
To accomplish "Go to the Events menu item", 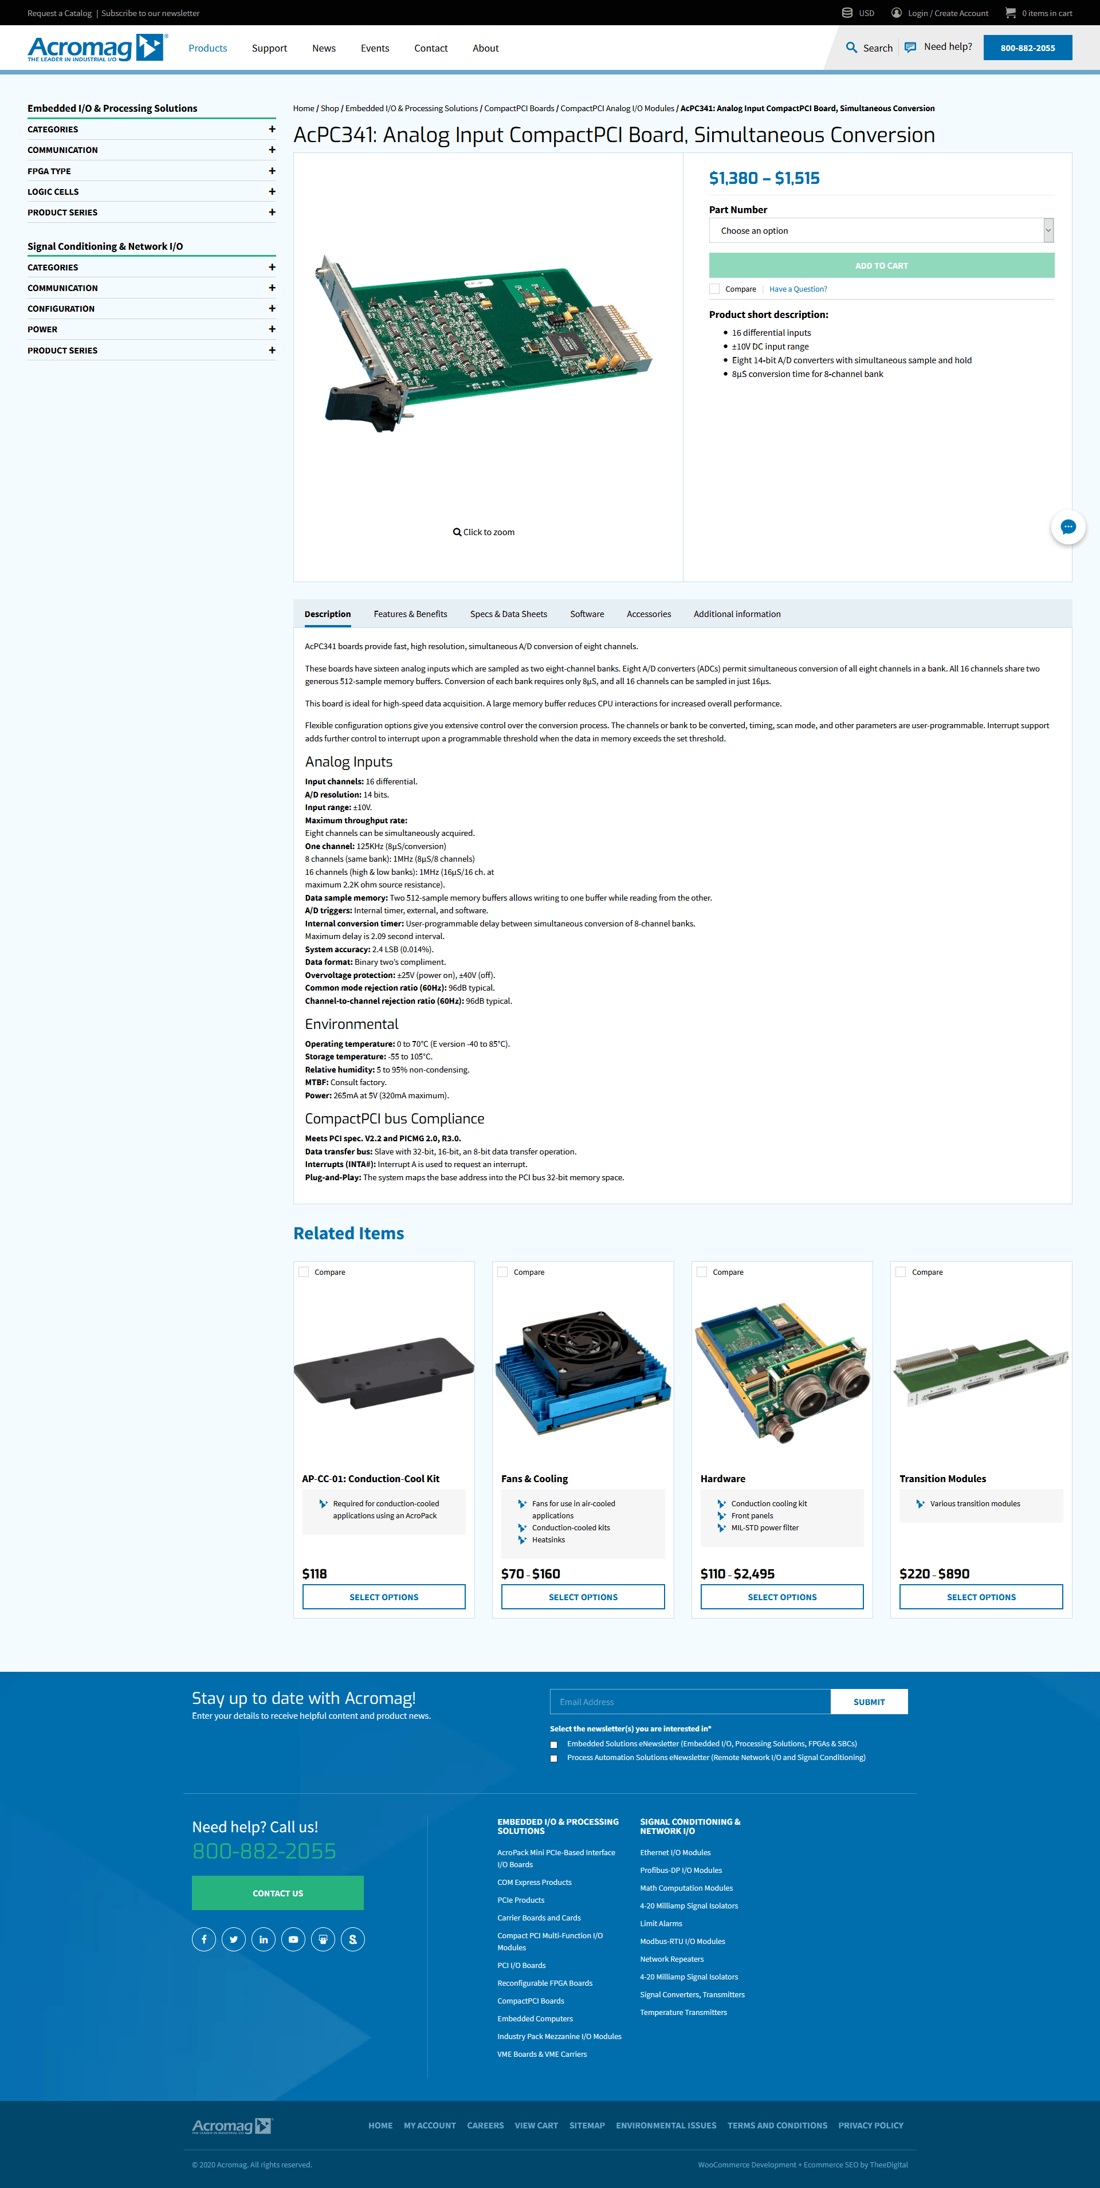I will tap(375, 49).
